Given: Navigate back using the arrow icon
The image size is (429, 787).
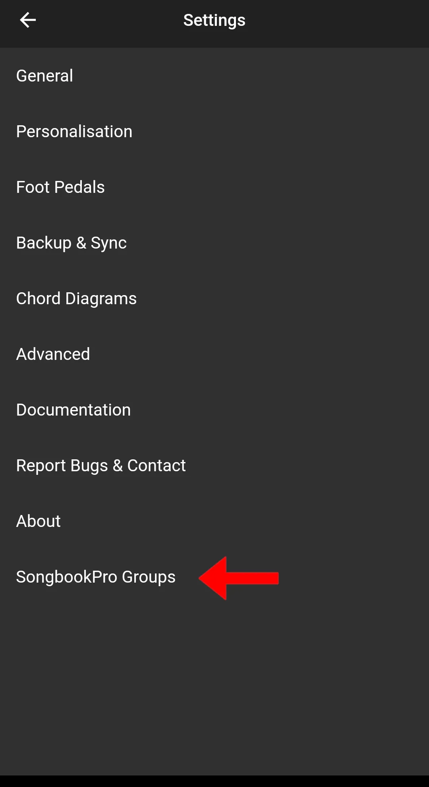Looking at the screenshot, I should (28, 20).
